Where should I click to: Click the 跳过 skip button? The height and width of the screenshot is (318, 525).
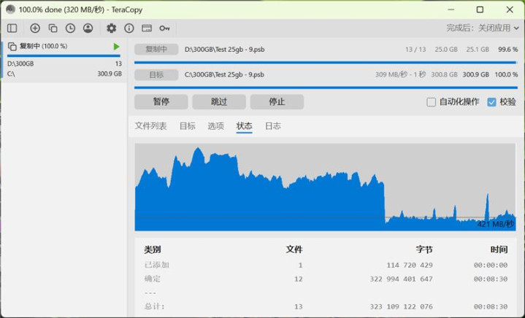point(218,102)
